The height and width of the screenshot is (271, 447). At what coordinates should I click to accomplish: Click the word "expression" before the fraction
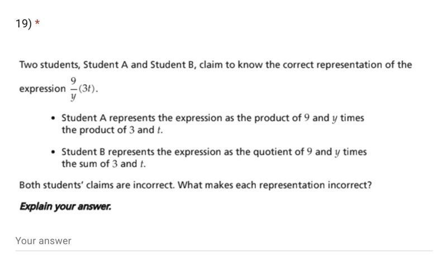42,89
